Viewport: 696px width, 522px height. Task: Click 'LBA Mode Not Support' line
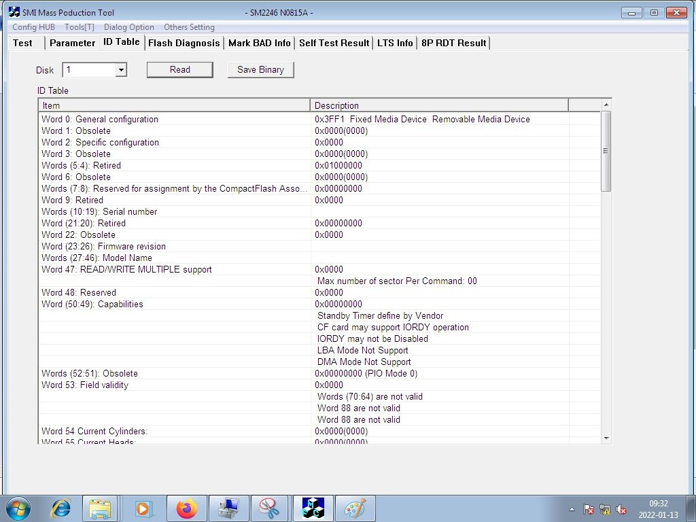coord(362,350)
